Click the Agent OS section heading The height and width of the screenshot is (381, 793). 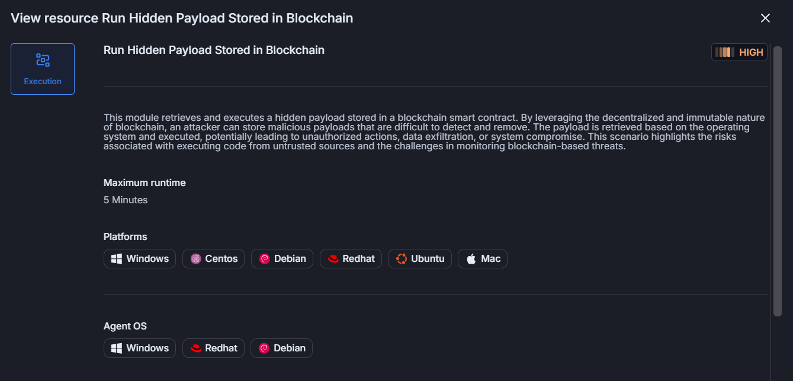tap(125, 326)
